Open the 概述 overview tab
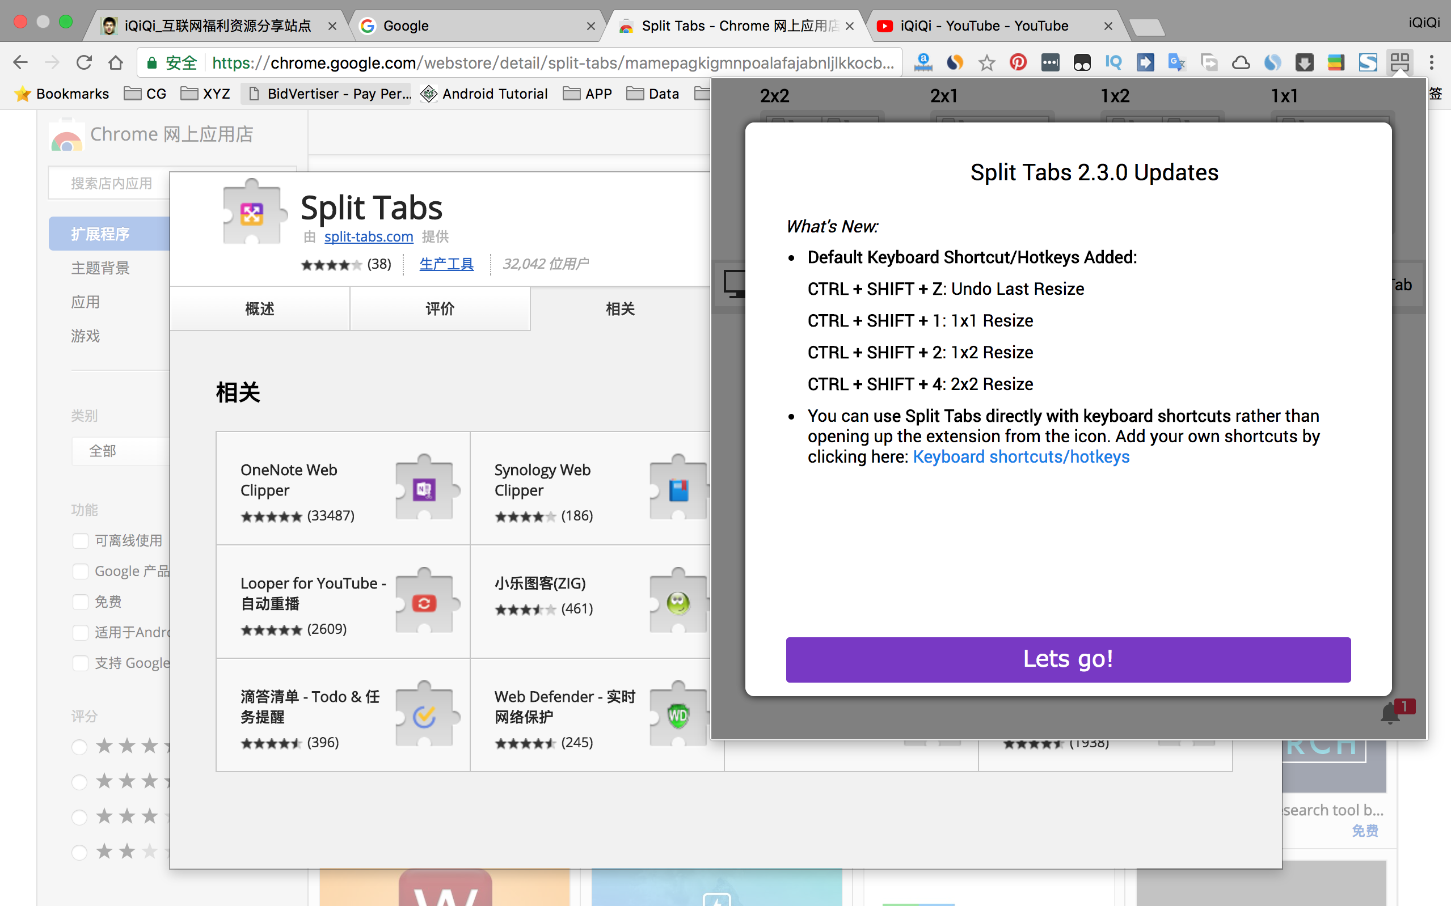Screen dimensions: 1451x906 [x=260, y=308]
